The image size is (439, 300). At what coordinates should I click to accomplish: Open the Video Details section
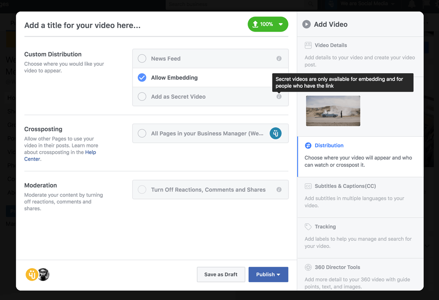coord(331,45)
